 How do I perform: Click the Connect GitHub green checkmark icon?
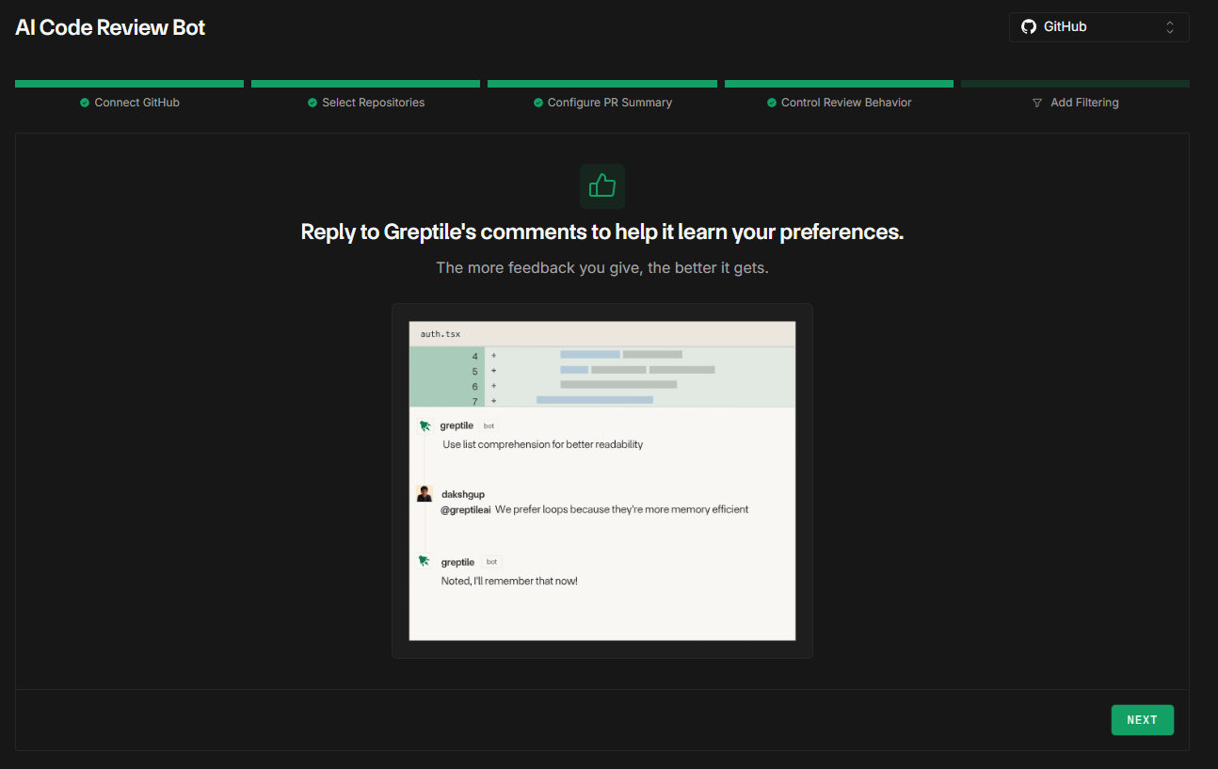[85, 103]
